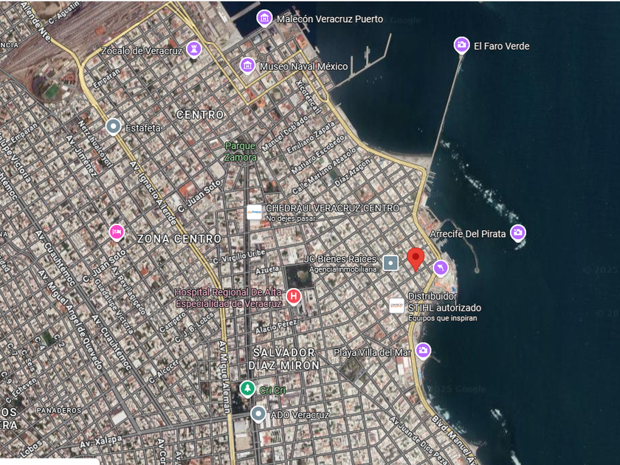Click the El Faro Verde label
The width and height of the screenshot is (620, 465).
(x=501, y=46)
